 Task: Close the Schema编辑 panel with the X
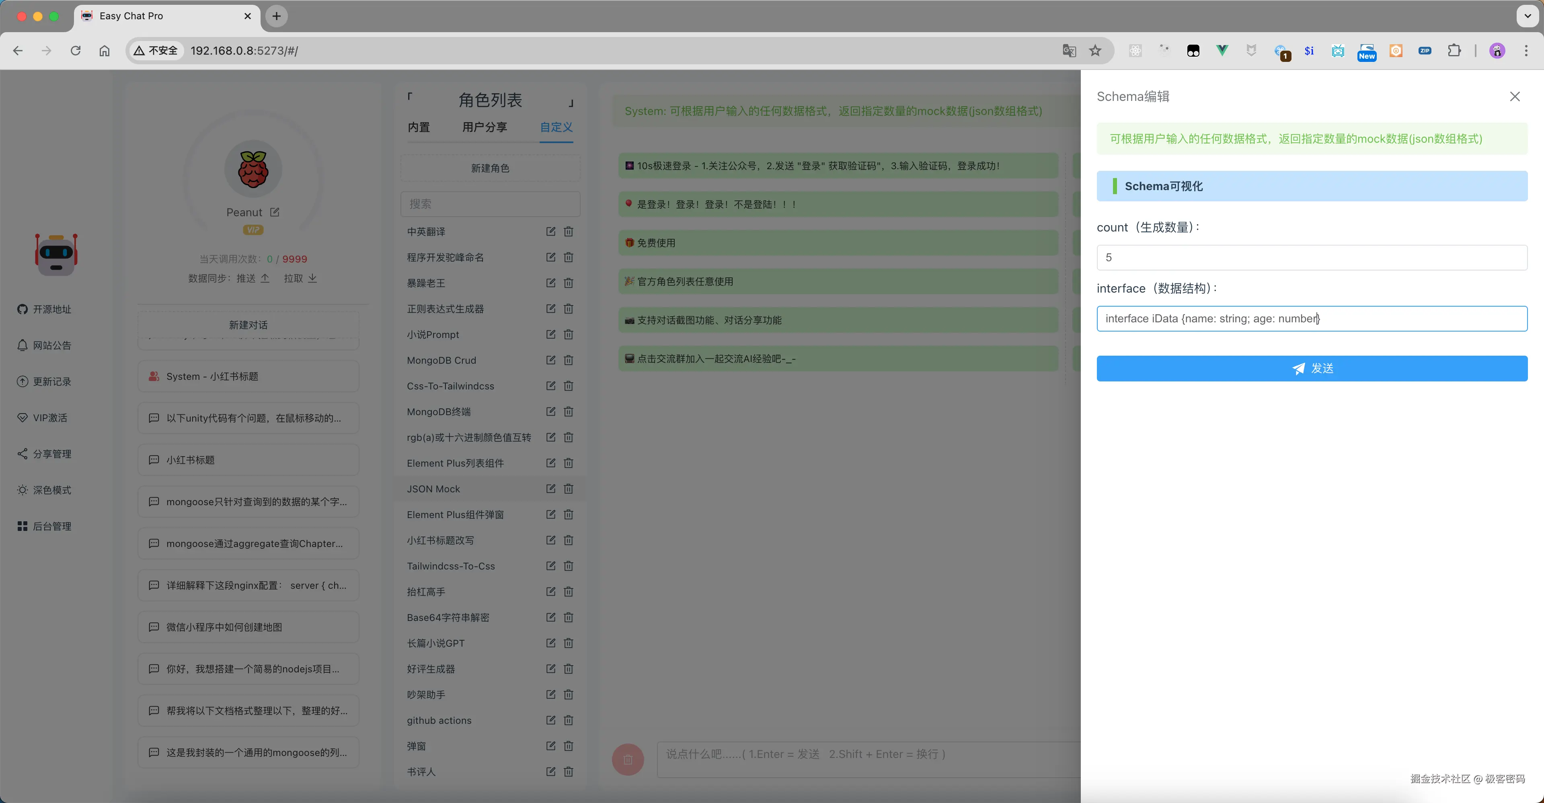tap(1515, 96)
